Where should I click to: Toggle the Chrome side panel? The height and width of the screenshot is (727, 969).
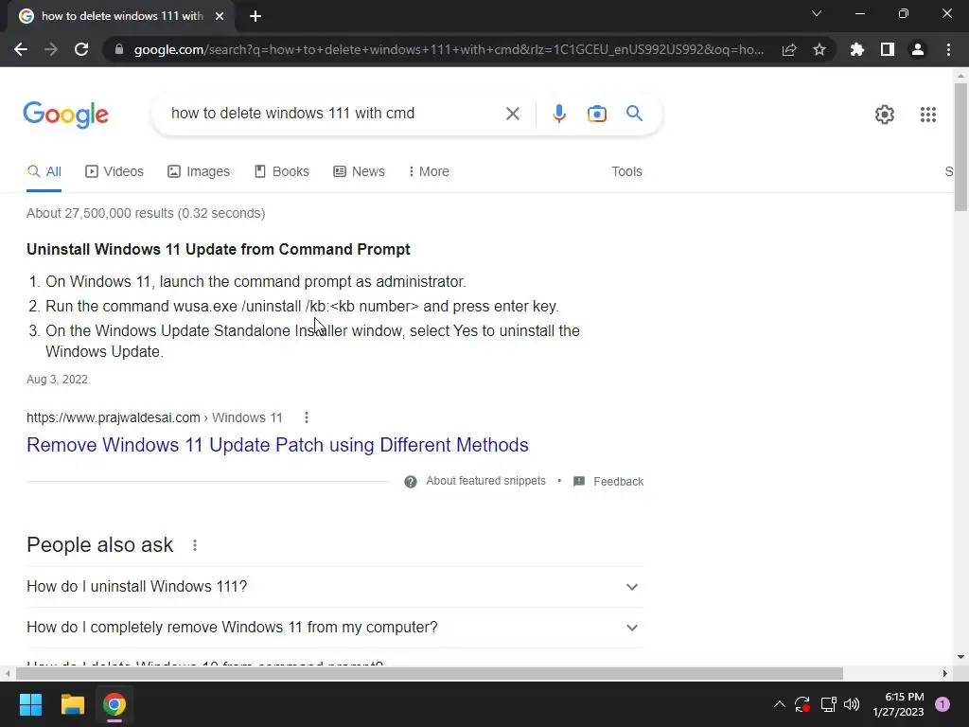(888, 49)
